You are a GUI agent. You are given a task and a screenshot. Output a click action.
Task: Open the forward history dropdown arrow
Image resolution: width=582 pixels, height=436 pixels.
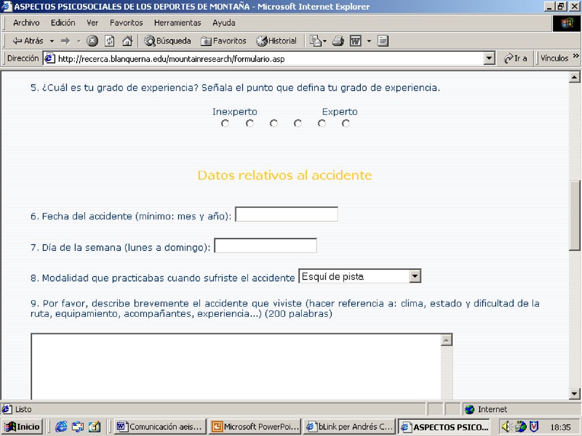click(78, 41)
